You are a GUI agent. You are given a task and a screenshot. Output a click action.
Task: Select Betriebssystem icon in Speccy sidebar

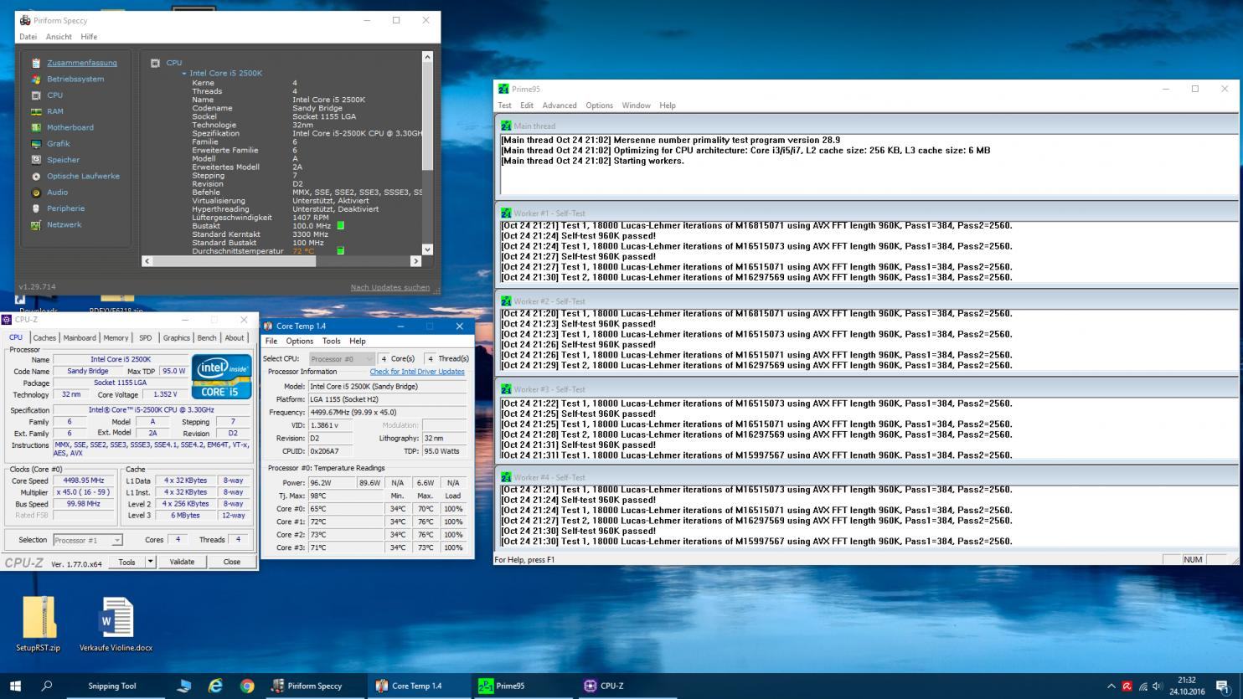(36, 79)
